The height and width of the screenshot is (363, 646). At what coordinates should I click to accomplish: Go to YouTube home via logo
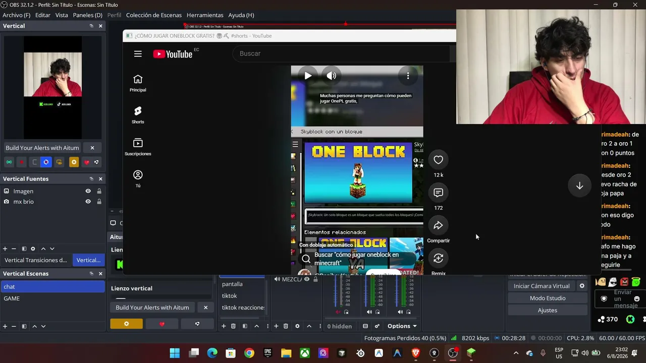(173, 54)
